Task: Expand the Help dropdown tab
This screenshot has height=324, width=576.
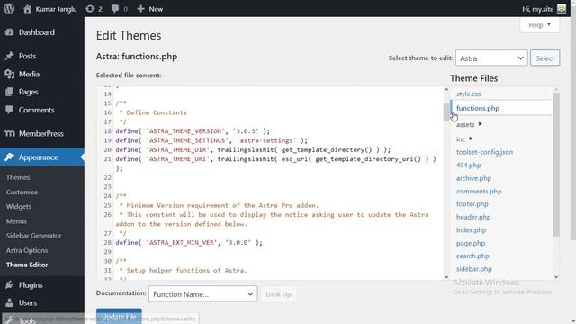Action: click(540, 25)
